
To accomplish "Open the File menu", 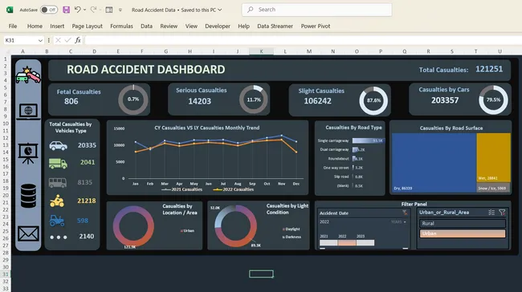I will point(13,26).
